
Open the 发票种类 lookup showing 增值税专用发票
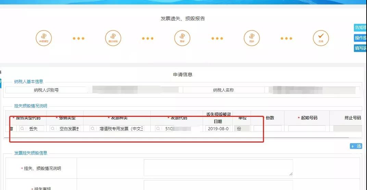pos(93,128)
